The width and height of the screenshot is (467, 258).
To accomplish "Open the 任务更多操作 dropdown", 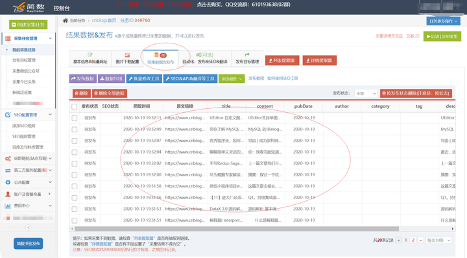I will click(443, 21).
